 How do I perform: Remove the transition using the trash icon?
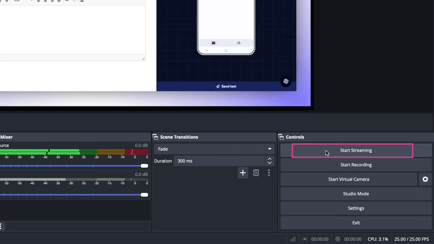(x=256, y=173)
